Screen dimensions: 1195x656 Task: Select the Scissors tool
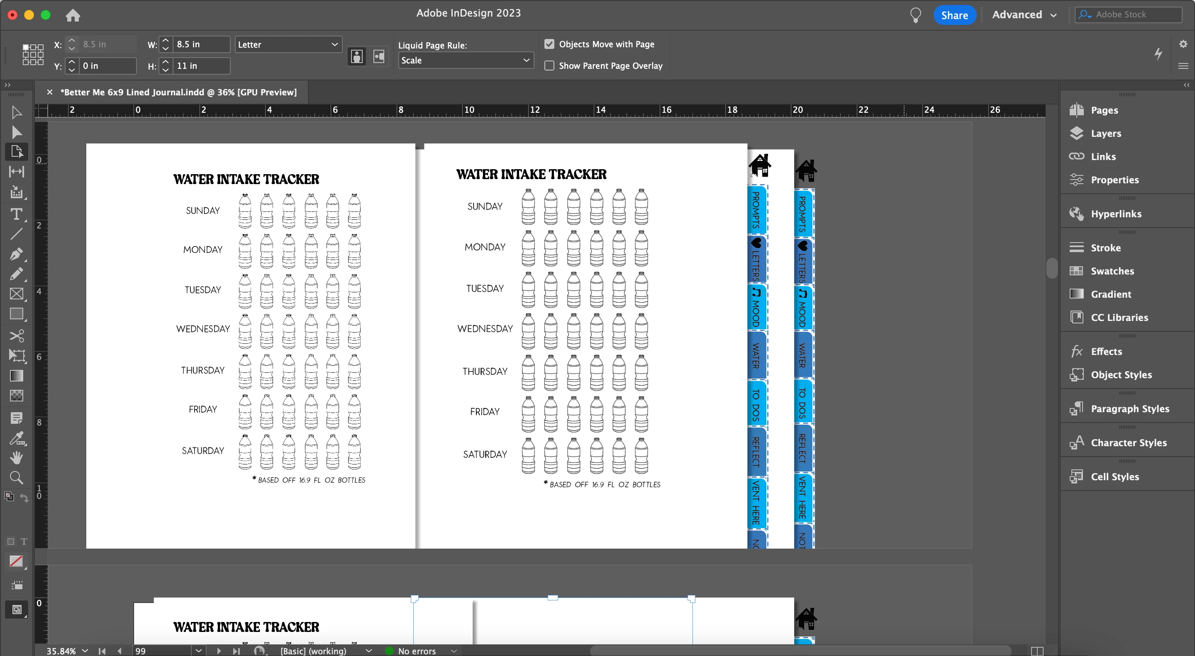(16, 335)
